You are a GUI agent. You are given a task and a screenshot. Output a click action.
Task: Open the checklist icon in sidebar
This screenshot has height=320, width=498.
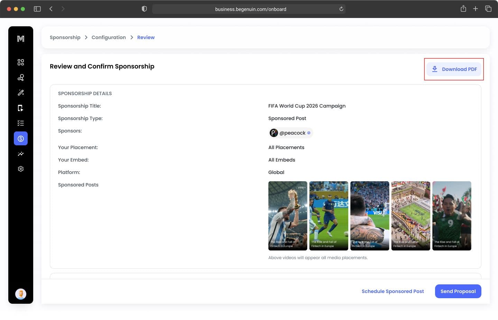click(x=21, y=123)
